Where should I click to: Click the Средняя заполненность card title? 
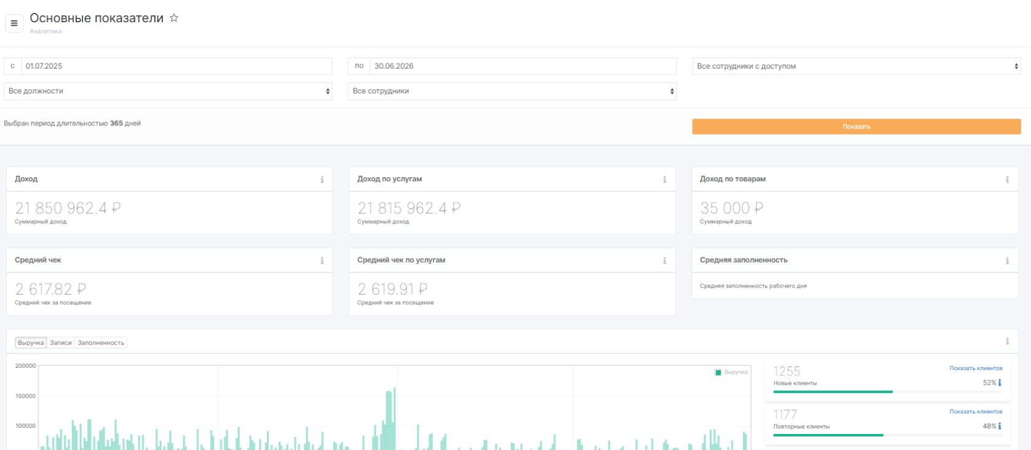click(x=743, y=260)
